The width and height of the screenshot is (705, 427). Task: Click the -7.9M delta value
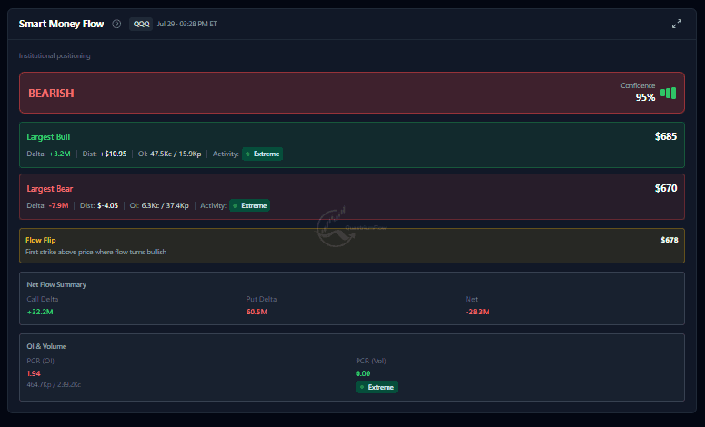point(58,205)
